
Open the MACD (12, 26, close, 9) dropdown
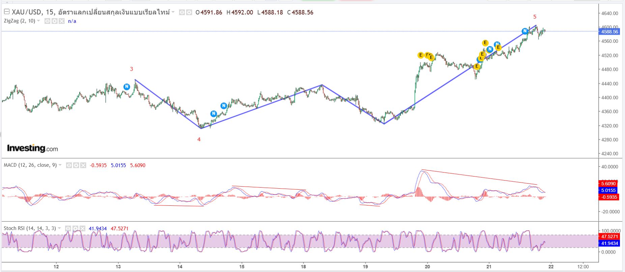[60, 165]
